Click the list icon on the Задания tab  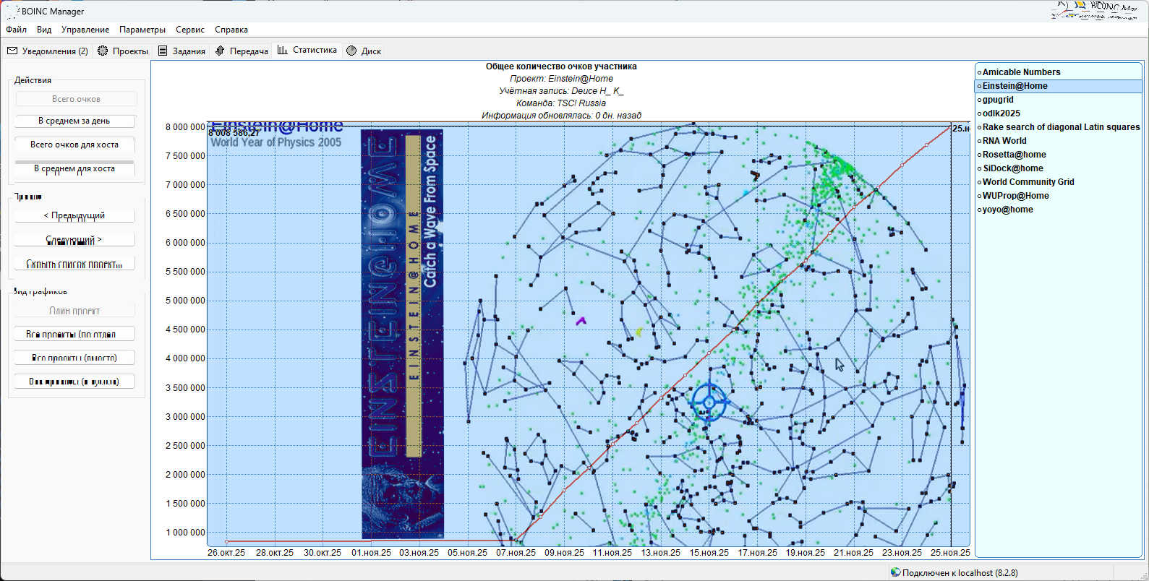163,51
